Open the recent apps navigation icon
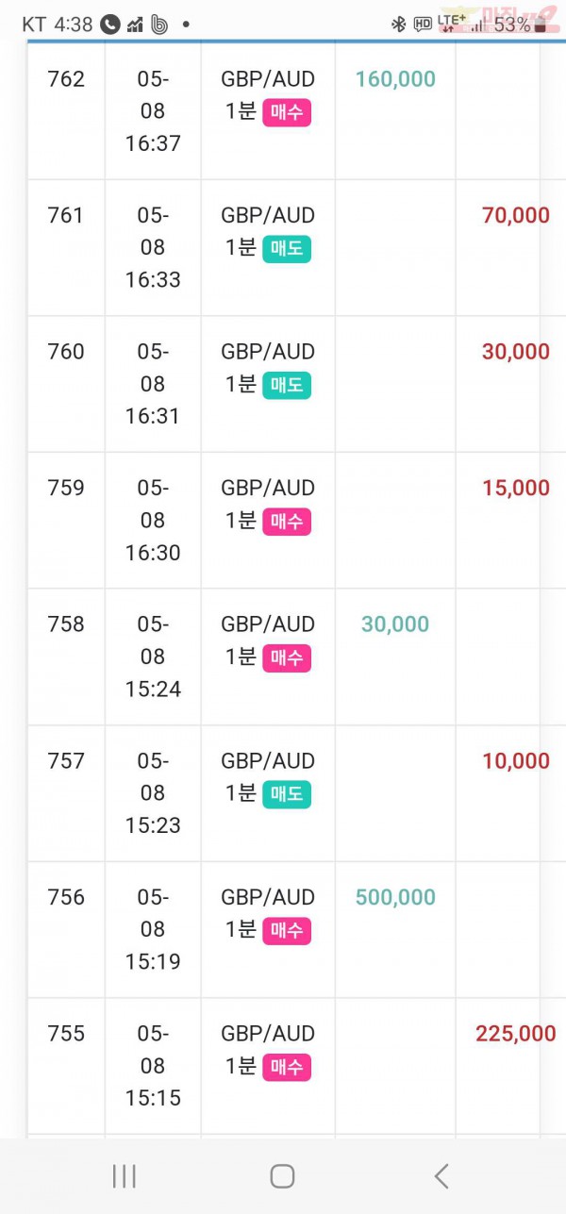Screen dimensions: 566x1214 tap(124, 1175)
